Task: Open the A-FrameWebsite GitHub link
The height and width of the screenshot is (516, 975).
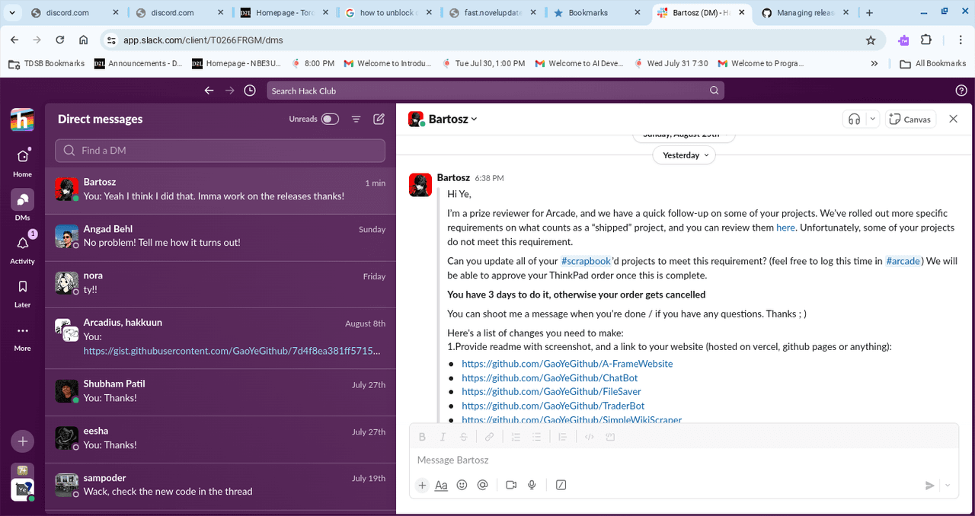Action: click(567, 364)
